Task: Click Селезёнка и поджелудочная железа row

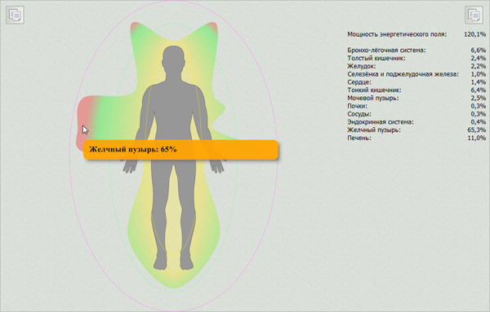Action: [x=416, y=74]
